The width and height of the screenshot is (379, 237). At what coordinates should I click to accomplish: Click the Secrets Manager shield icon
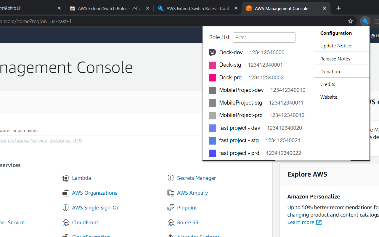click(171, 178)
